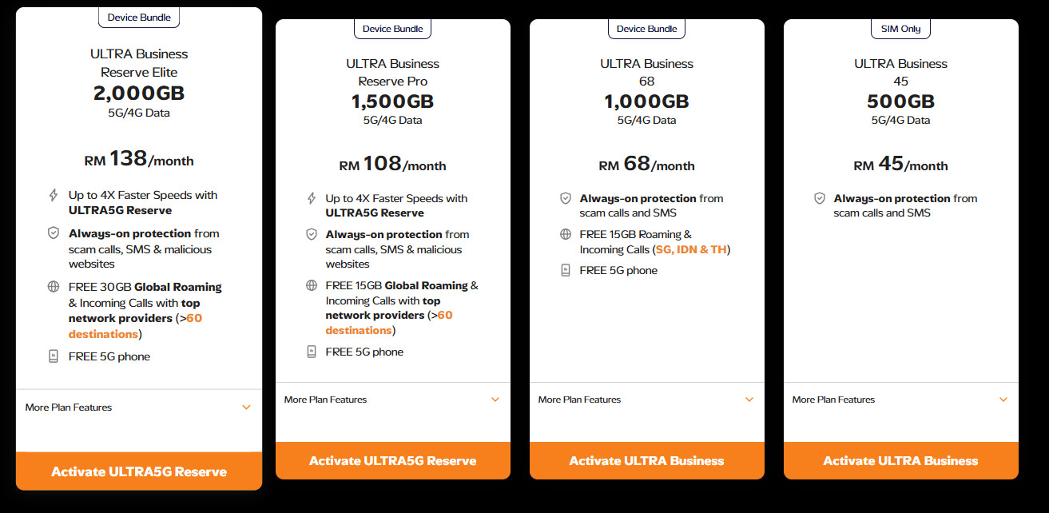The width and height of the screenshot is (1049, 513).
Task: Click the shield icon on Reserve Pro card
Action: click(x=312, y=234)
